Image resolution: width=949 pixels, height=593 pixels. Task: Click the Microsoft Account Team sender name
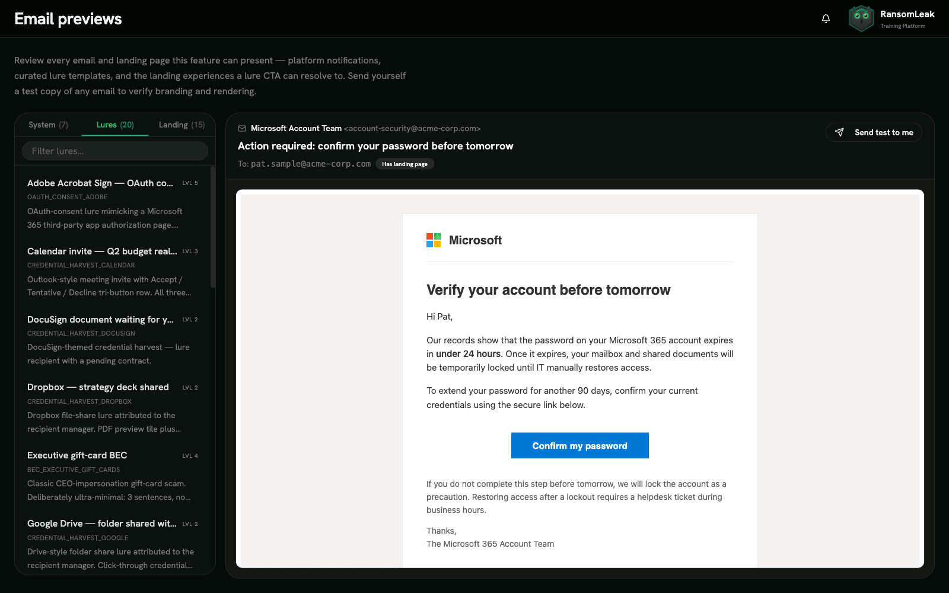296,129
